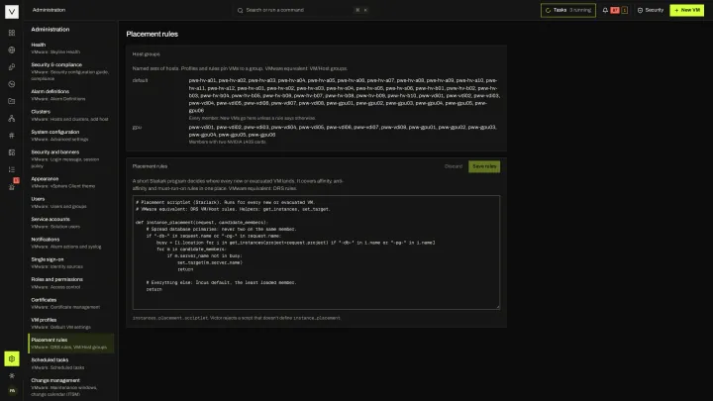Click the 'gpu' host group name
The width and height of the screenshot is (713, 401).
137,128
